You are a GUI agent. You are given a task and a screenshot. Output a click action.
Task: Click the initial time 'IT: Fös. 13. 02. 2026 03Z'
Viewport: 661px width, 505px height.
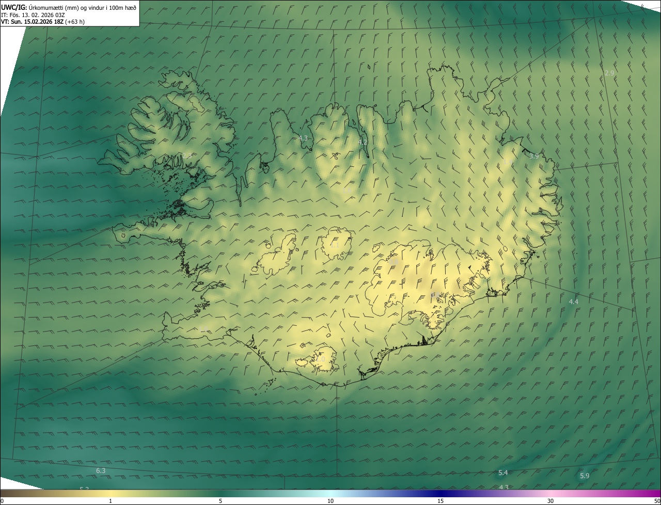point(33,14)
